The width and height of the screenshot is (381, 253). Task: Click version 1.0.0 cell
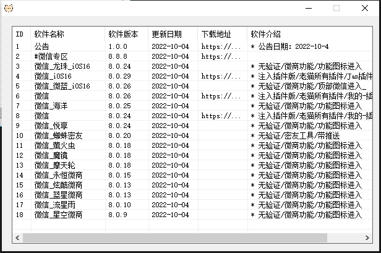click(118, 46)
